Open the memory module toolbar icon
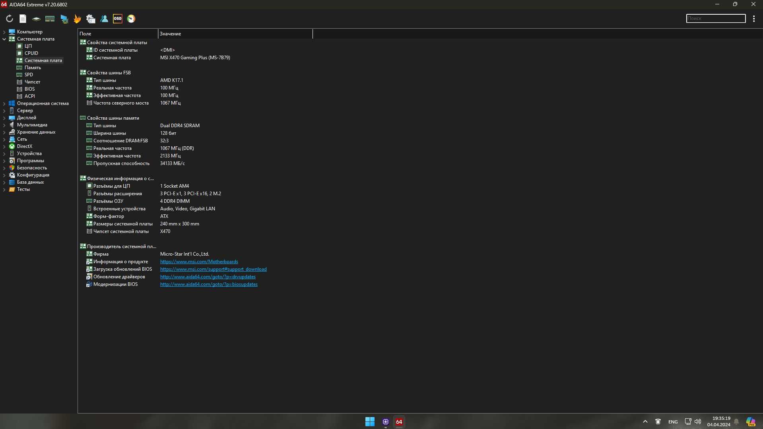 [x=50, y=19]
